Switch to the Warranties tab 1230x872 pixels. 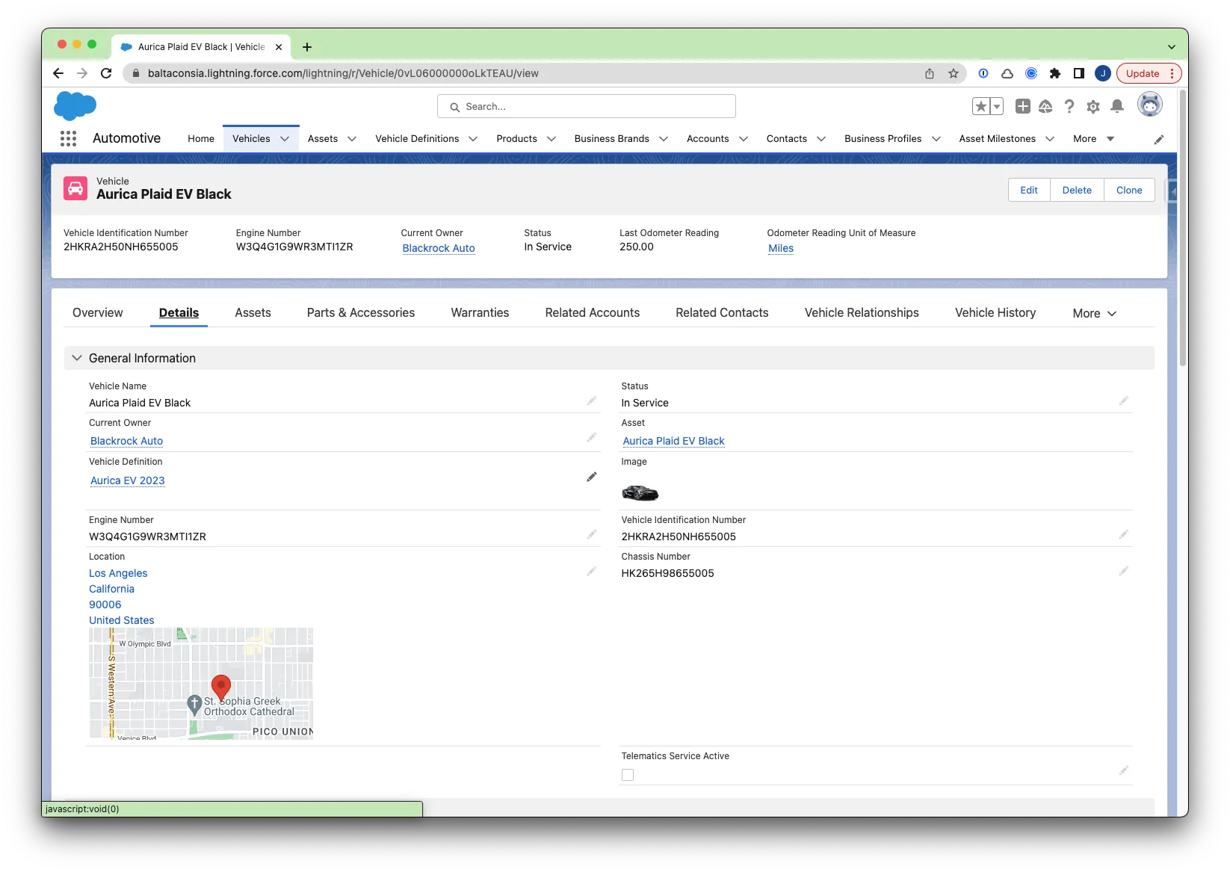[x=480, y=313]
